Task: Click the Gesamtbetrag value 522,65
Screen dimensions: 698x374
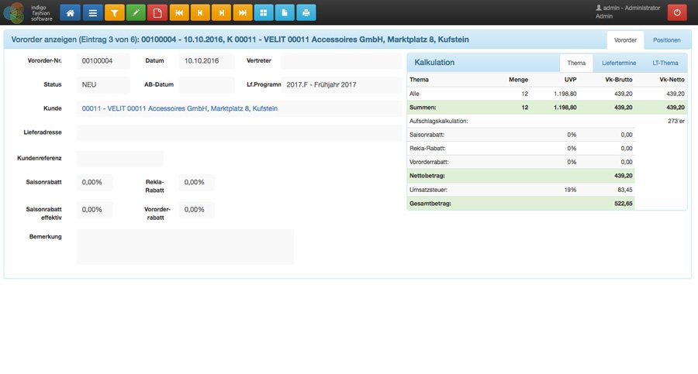Action: (624, 204)
